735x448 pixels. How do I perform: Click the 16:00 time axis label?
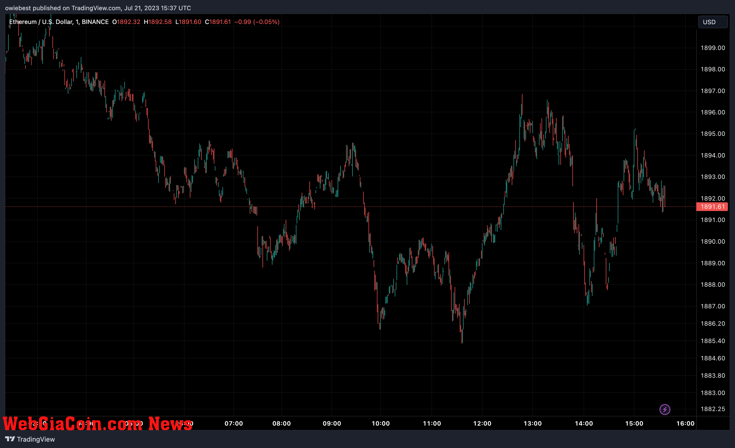pyautogui.click(x=685, y=424)
